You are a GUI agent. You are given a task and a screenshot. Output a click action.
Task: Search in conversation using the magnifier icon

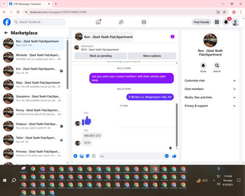(x=217, y=66)
